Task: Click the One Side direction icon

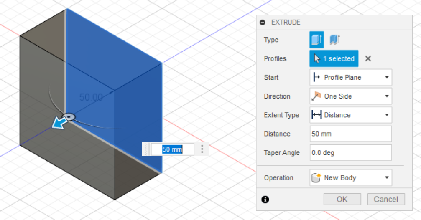Action: click(316, 96)
